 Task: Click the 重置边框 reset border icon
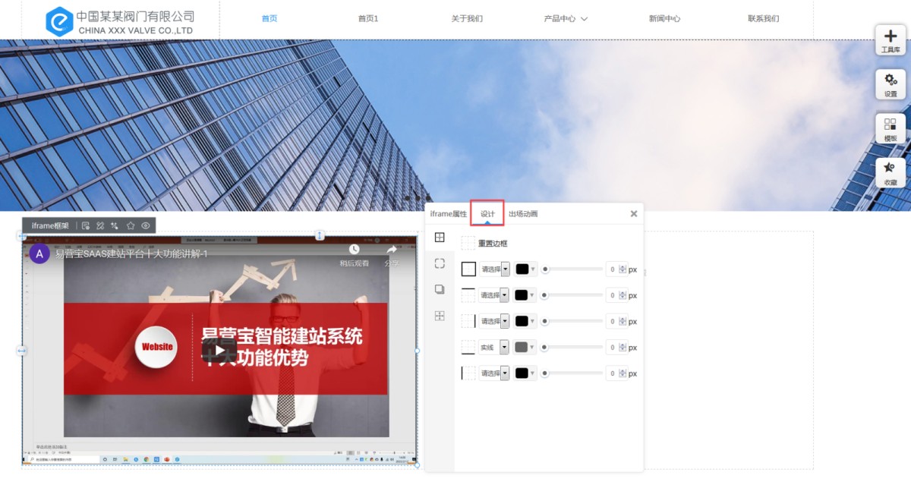point(468,243)
